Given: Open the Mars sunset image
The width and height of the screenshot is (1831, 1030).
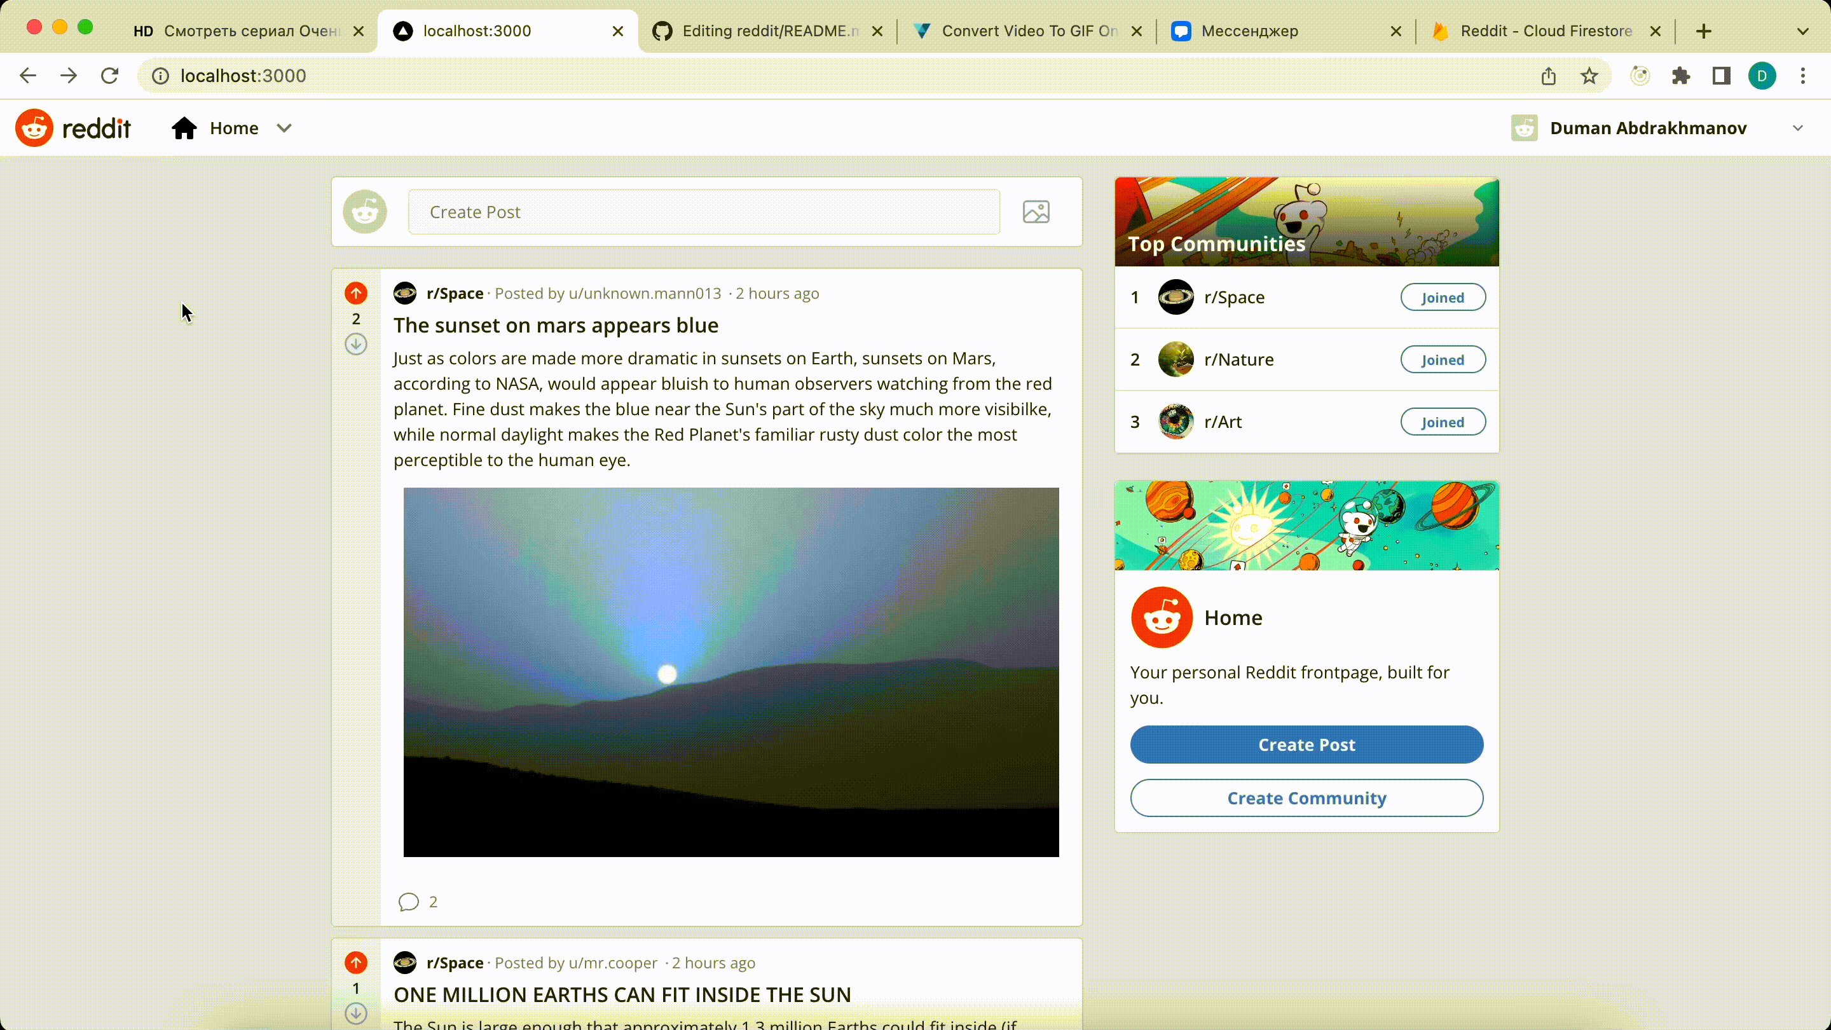Looking at the screenshot, I should tap(730, 672).
